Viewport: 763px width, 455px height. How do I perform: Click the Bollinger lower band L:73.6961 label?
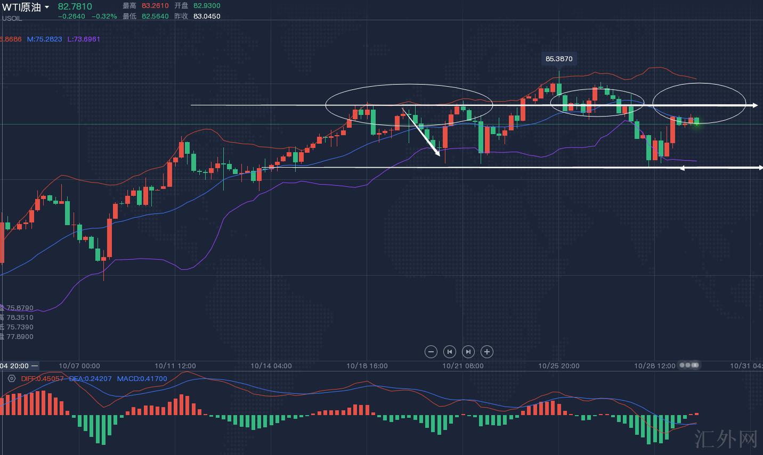click(x=84, y=39)
